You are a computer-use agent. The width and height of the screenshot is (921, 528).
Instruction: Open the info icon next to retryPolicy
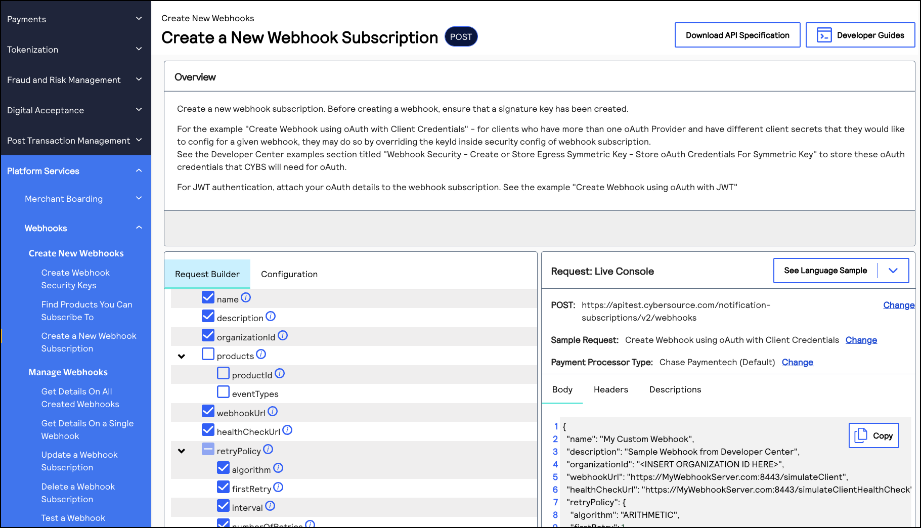coord(268,449)
